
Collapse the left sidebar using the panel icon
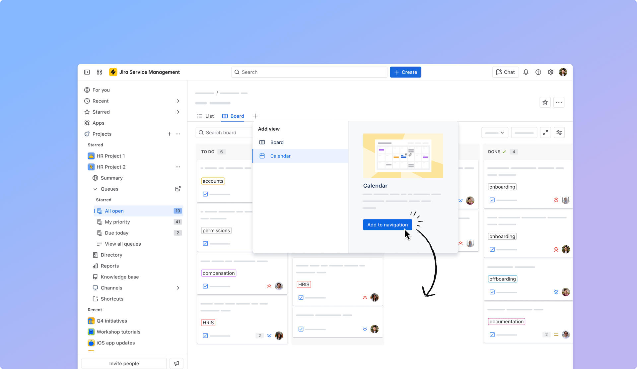[x=87, y=72]
